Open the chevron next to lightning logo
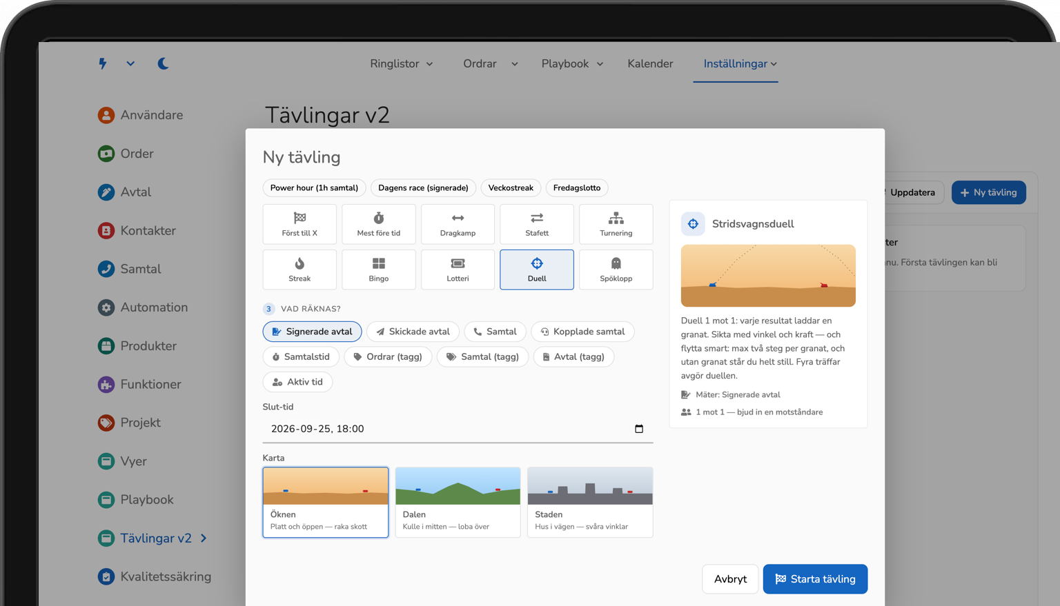Image resolution: width=1060 pixels, height=606 pixels. click(x=130, y=63)
